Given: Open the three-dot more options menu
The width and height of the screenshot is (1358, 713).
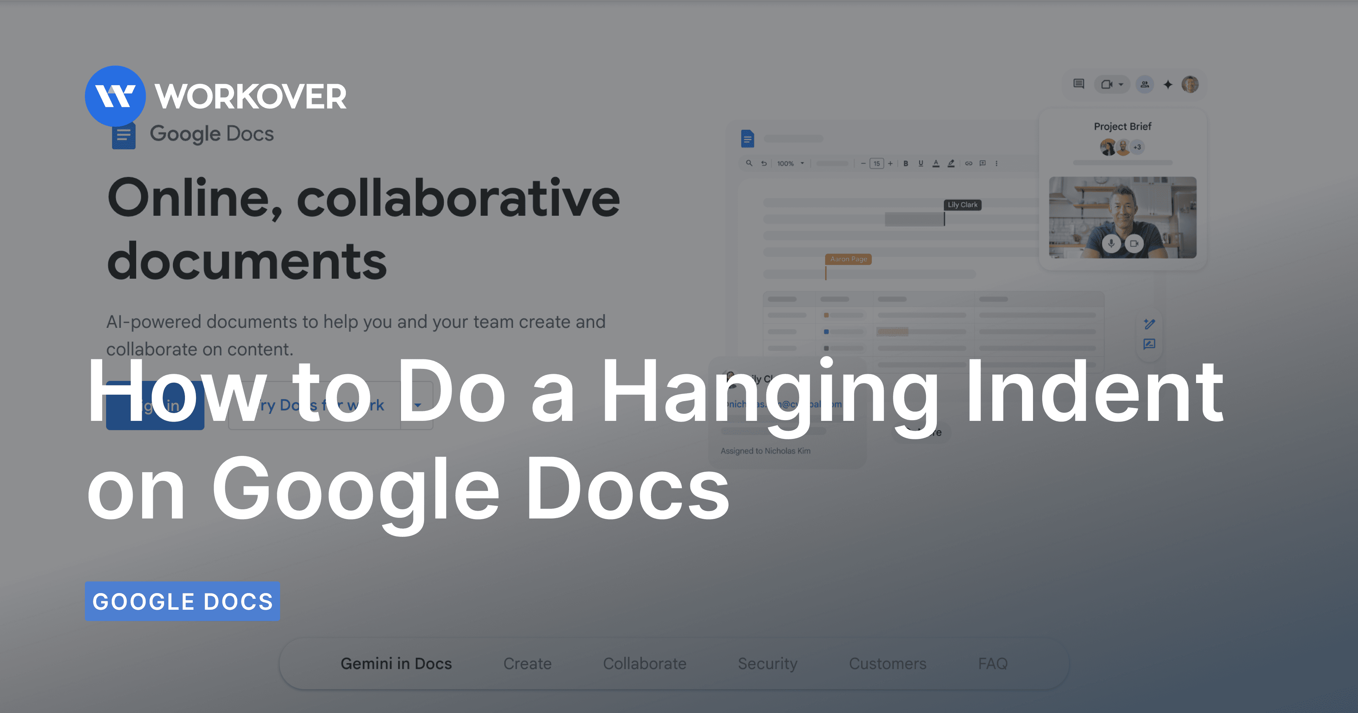Looking at the screenshot, I should click(996, 163).
